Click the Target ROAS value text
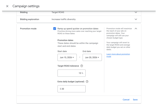This screenshot has width=157, height=109. tap(58, 12)
